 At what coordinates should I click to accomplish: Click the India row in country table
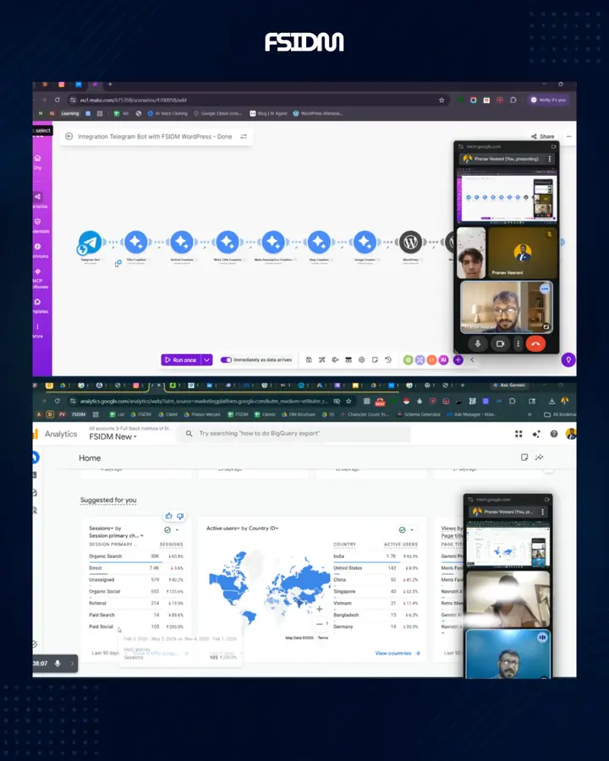pos(376,556)
